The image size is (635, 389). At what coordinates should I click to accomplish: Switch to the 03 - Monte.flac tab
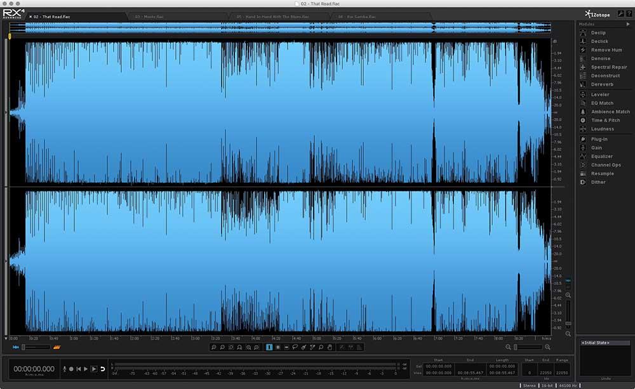click(149, 17)
